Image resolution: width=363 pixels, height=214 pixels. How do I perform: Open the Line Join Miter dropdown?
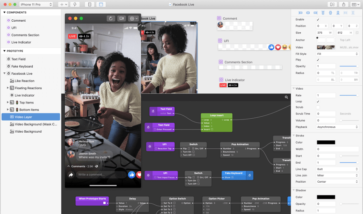coord(337,175)
